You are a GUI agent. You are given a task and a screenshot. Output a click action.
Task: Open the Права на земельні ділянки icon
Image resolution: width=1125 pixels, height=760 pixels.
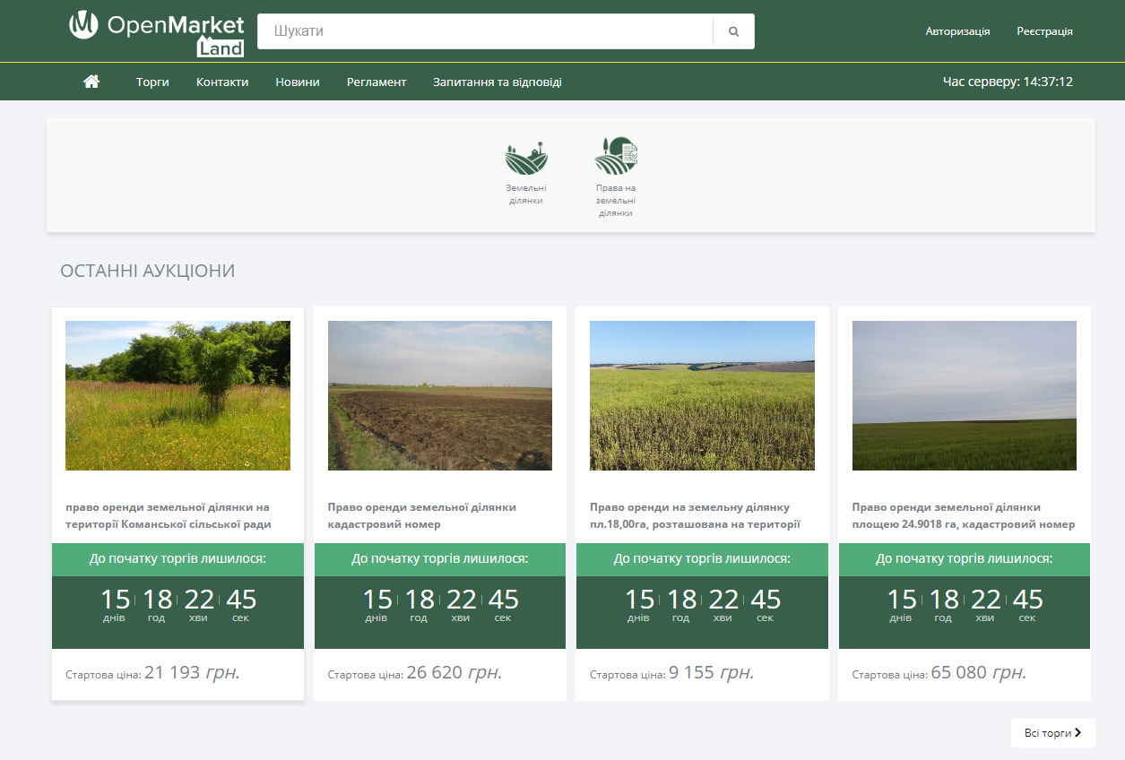click(x=616, y=156)
